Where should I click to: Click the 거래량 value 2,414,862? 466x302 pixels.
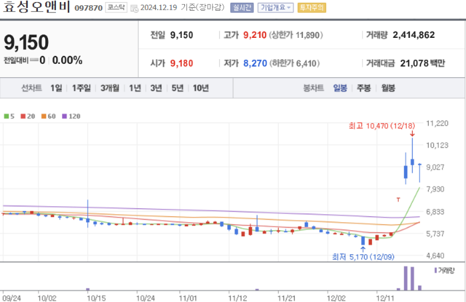[x=413, y=35]
